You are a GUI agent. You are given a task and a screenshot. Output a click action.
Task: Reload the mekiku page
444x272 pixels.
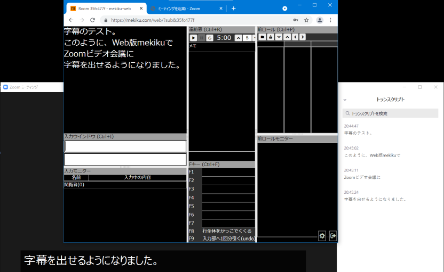[93, 20]
